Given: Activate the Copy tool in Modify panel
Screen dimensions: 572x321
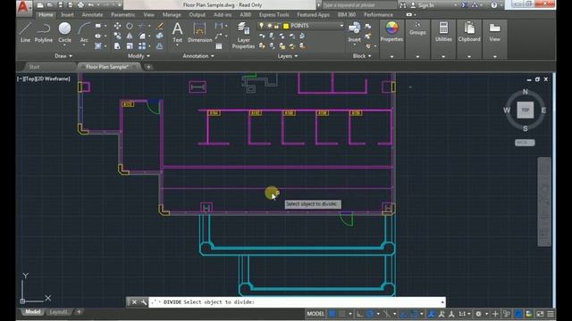Looking at the screenshot, I should coord(117,36).
